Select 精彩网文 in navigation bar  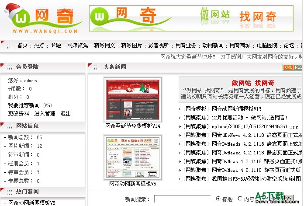pos(104,45)
